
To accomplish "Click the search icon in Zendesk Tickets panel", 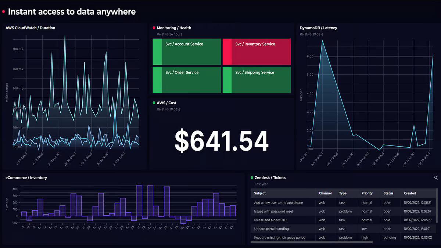I will click(x=436, y=178).
